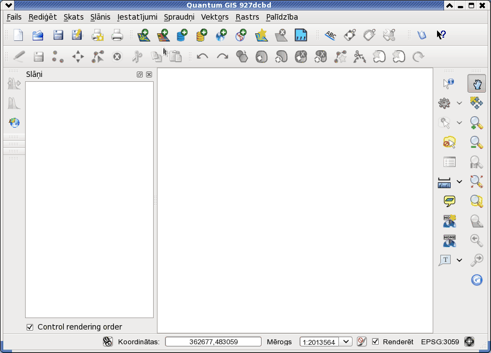Save project floppy disk icon
Screen dimensions: 491x353
(x=58, y=35)
